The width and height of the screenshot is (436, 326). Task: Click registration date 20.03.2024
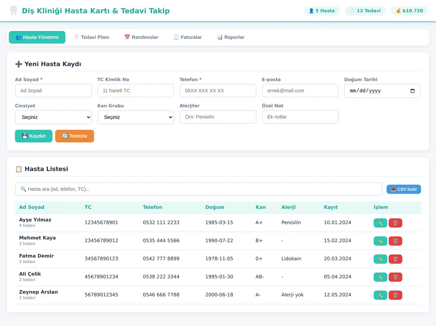pyautogui.click(x=338, y=259)
